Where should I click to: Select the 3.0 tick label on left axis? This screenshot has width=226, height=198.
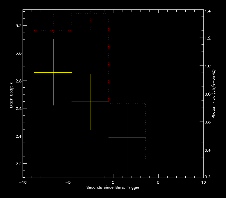[17, 53]
